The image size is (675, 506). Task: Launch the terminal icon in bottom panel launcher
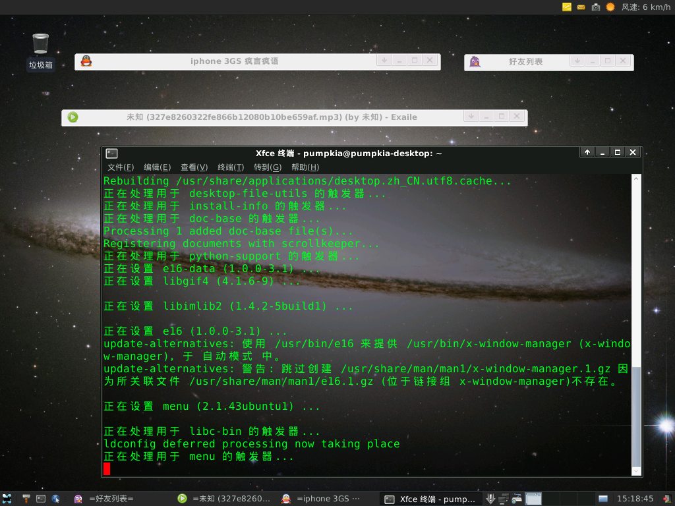(x=41, y=499)
